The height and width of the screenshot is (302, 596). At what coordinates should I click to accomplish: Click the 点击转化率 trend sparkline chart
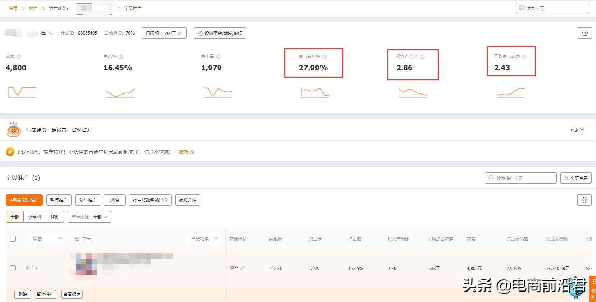tap(315, 92)
